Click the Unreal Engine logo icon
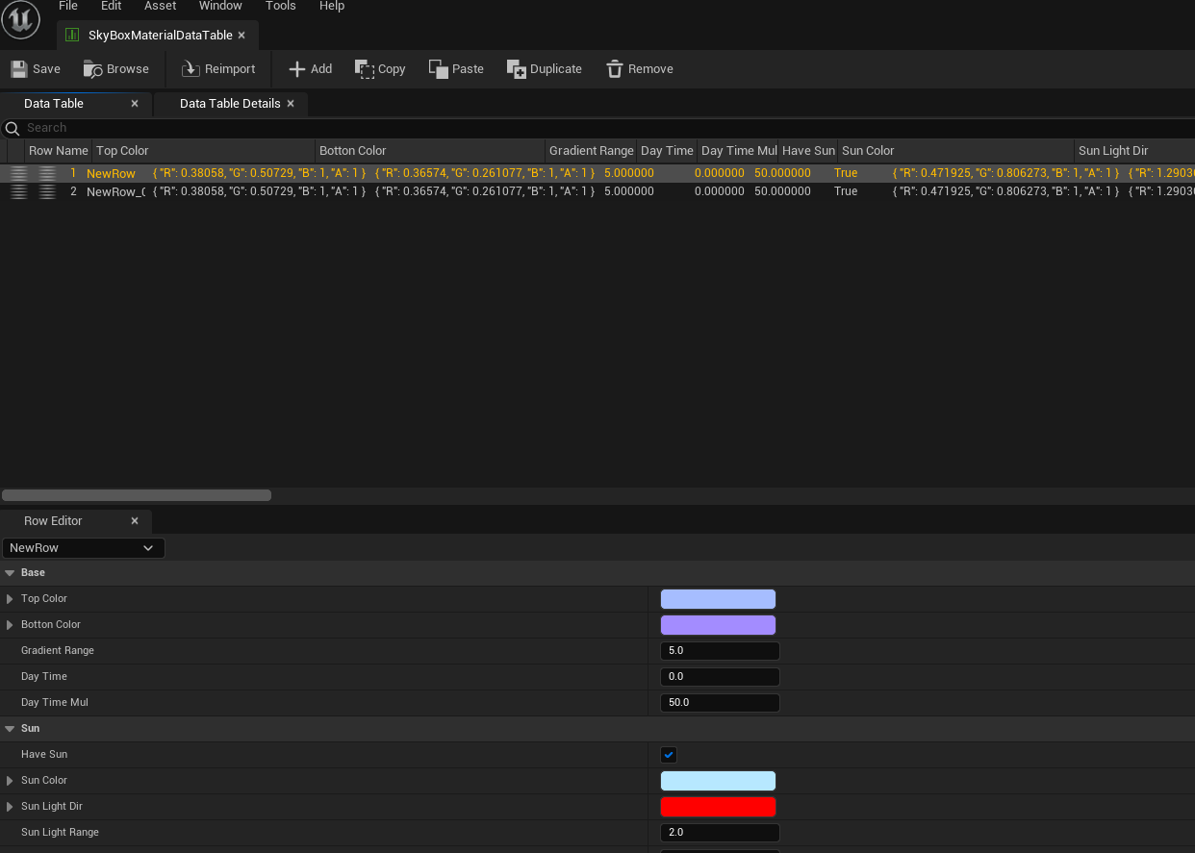 pyautogui.click(x=20, y=20)
